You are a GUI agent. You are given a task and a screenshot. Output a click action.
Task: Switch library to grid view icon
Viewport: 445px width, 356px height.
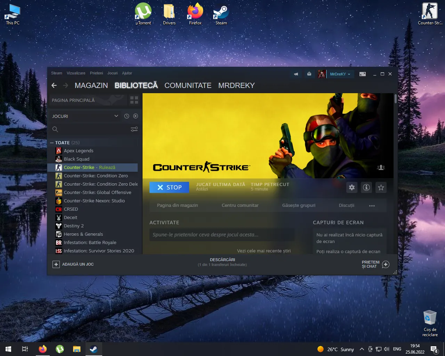coord(134,100)
